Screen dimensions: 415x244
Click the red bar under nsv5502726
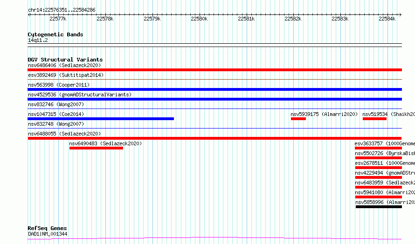[x=379, y=158]
